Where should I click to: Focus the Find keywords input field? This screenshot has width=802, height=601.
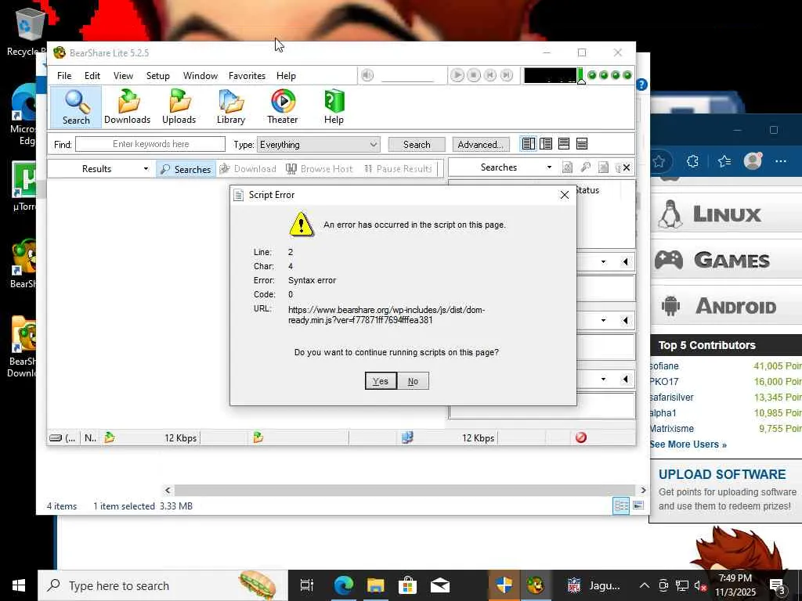pos(150,144)
